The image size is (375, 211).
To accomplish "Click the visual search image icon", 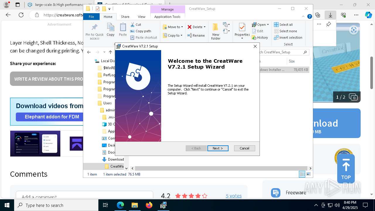I will click(x=354, y=30).
